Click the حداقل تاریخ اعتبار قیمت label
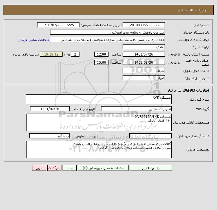 [x=197, y=63]
